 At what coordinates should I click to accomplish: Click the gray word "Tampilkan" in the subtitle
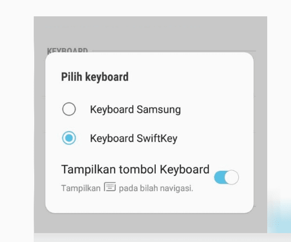81,188
